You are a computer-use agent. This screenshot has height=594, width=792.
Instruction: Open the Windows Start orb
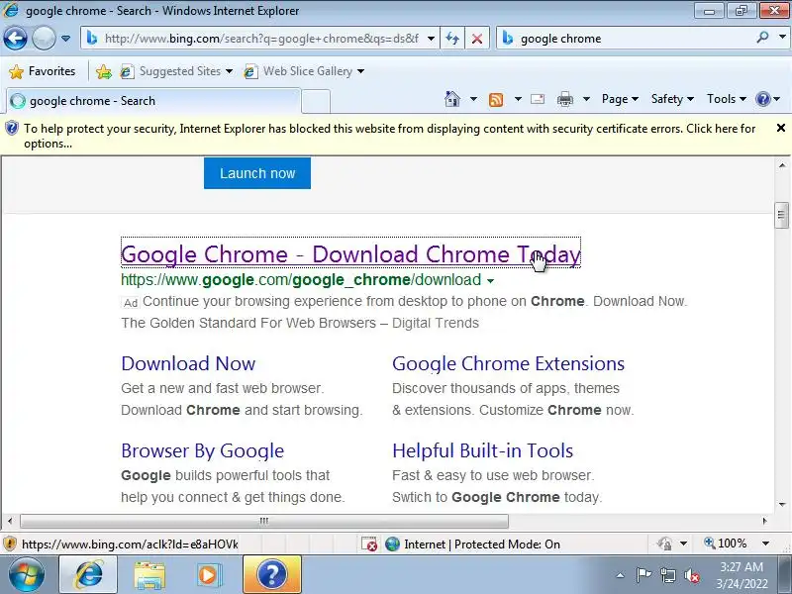(x=27, y=574)
